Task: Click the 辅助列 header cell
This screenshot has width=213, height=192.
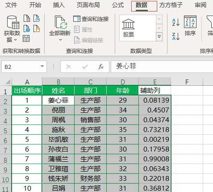Action: tap(155, 90)
